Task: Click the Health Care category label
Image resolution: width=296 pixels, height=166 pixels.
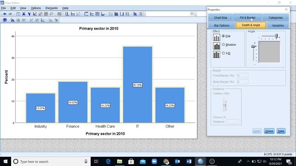Action: 105,126
